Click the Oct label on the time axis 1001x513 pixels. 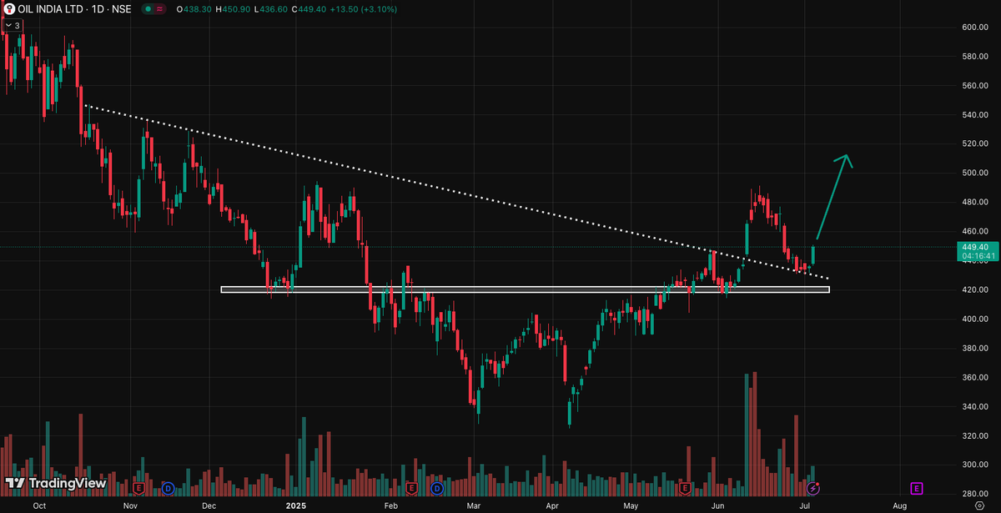pos(38,505)
